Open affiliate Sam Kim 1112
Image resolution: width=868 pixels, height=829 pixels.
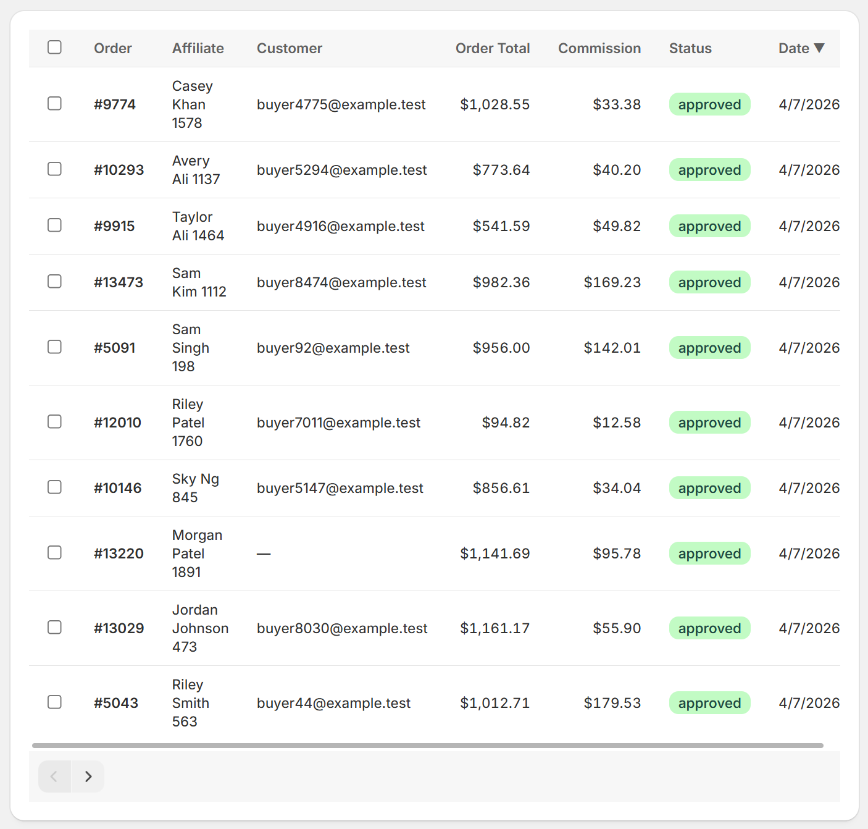click(199, 282)
